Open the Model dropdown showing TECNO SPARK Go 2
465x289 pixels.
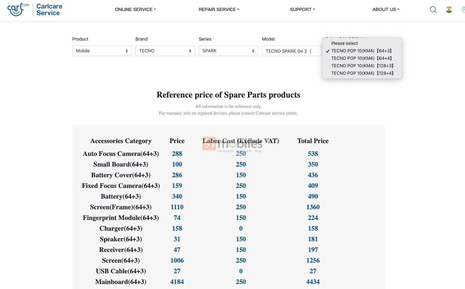[x=291, y=51]
